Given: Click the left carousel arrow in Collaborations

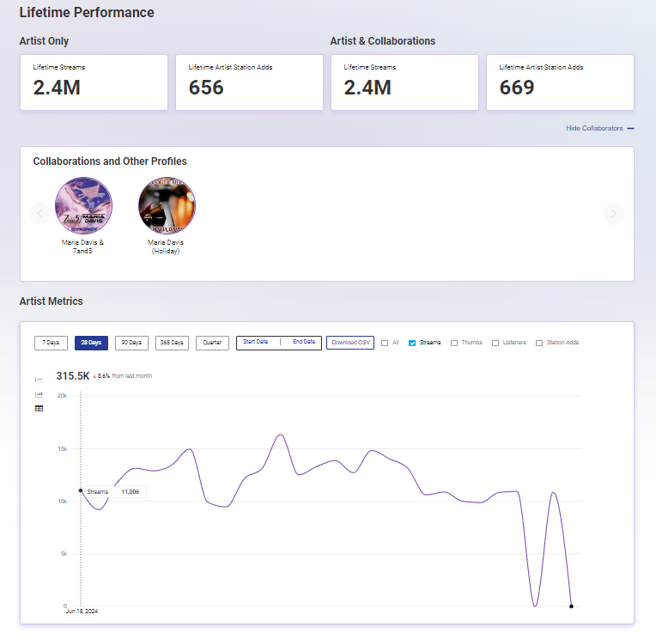Looking at the screenshot, I should 40,214.
